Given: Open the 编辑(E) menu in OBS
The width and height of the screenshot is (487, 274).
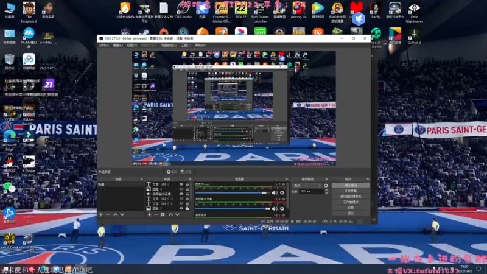Looking at the screenshot, I should coord(117,45).
